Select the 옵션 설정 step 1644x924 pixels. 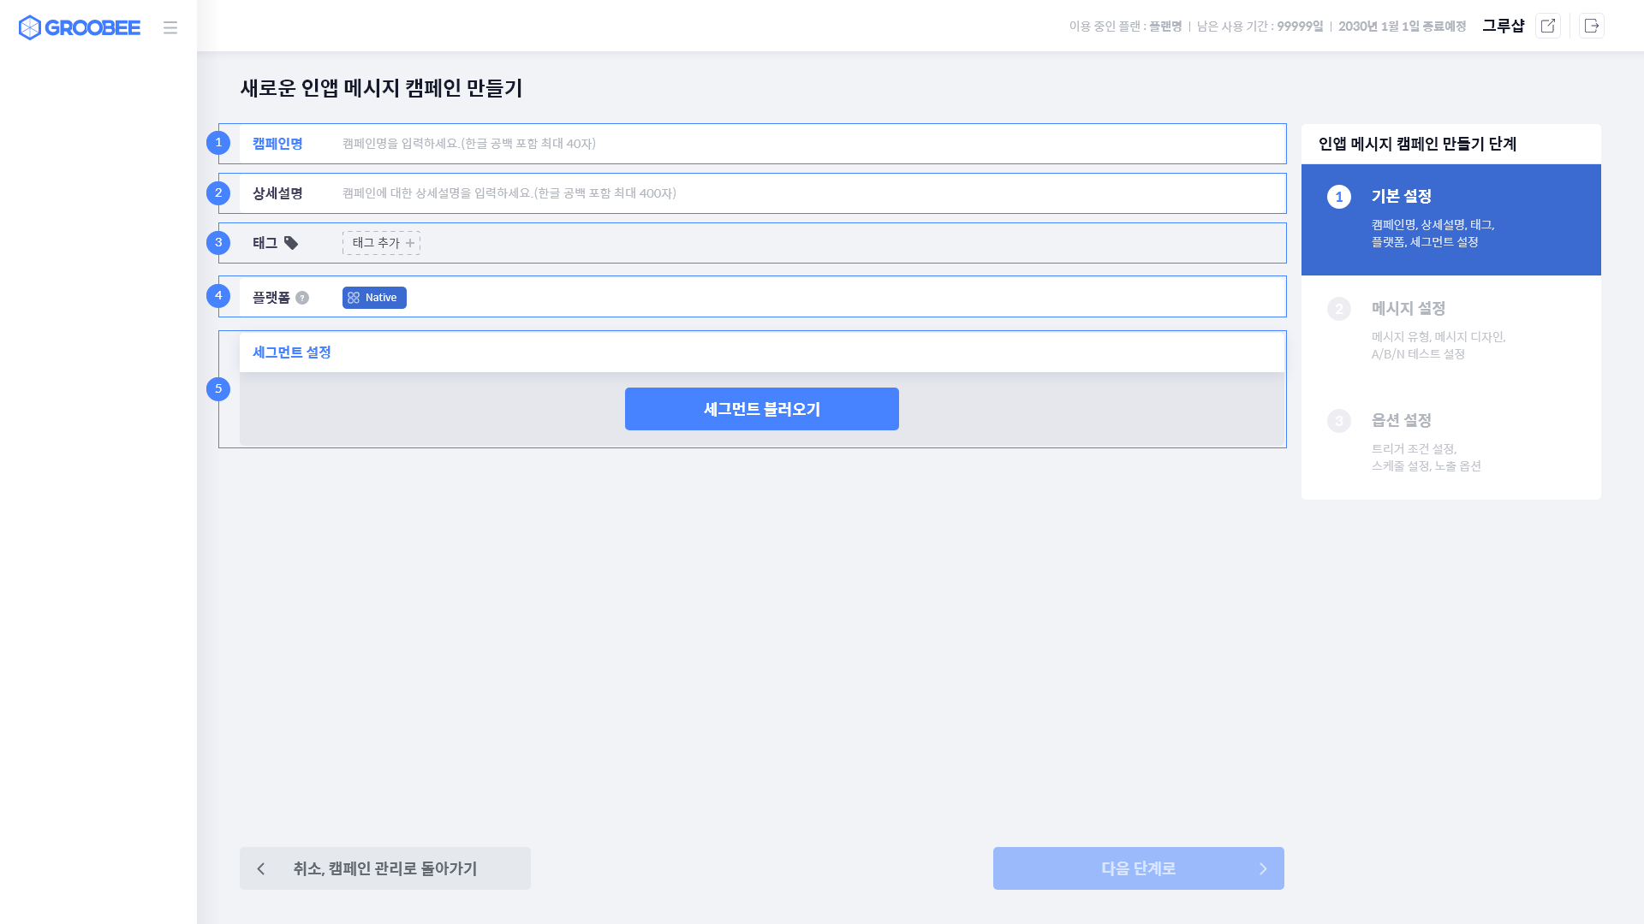pos(1450,442)
